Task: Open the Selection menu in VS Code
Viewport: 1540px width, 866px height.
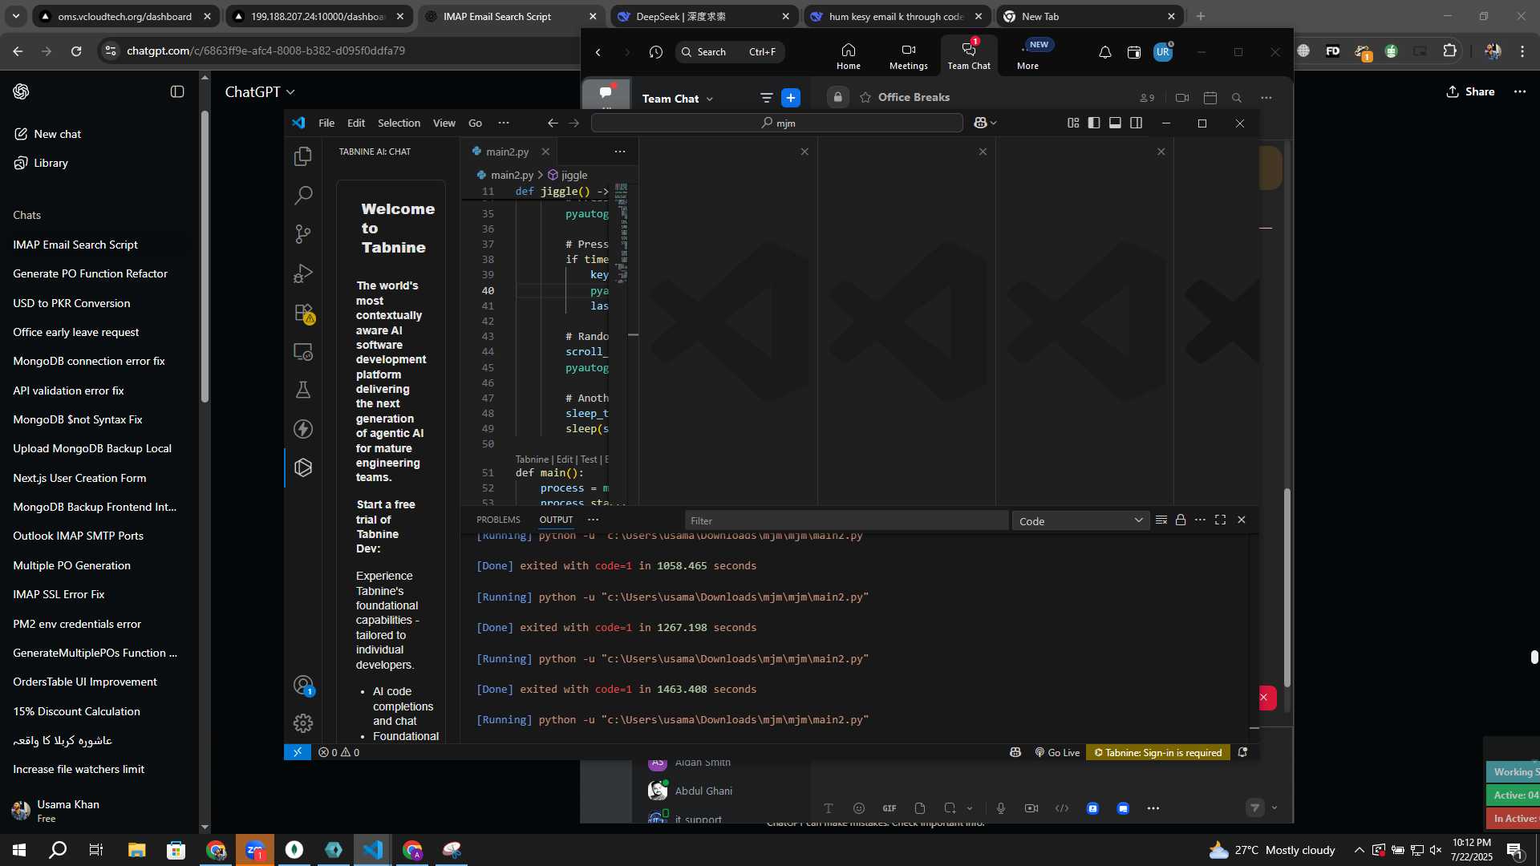Action: tap(399, 123)
